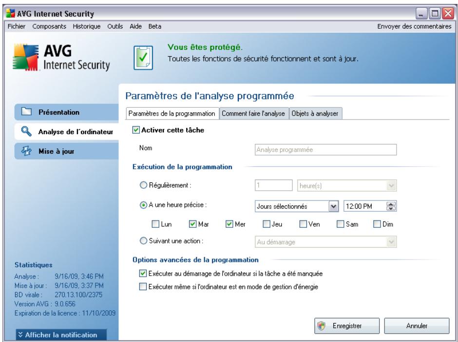Open the Beta menu
This screenshot has width=458, height=342.
tap(154, 26)
